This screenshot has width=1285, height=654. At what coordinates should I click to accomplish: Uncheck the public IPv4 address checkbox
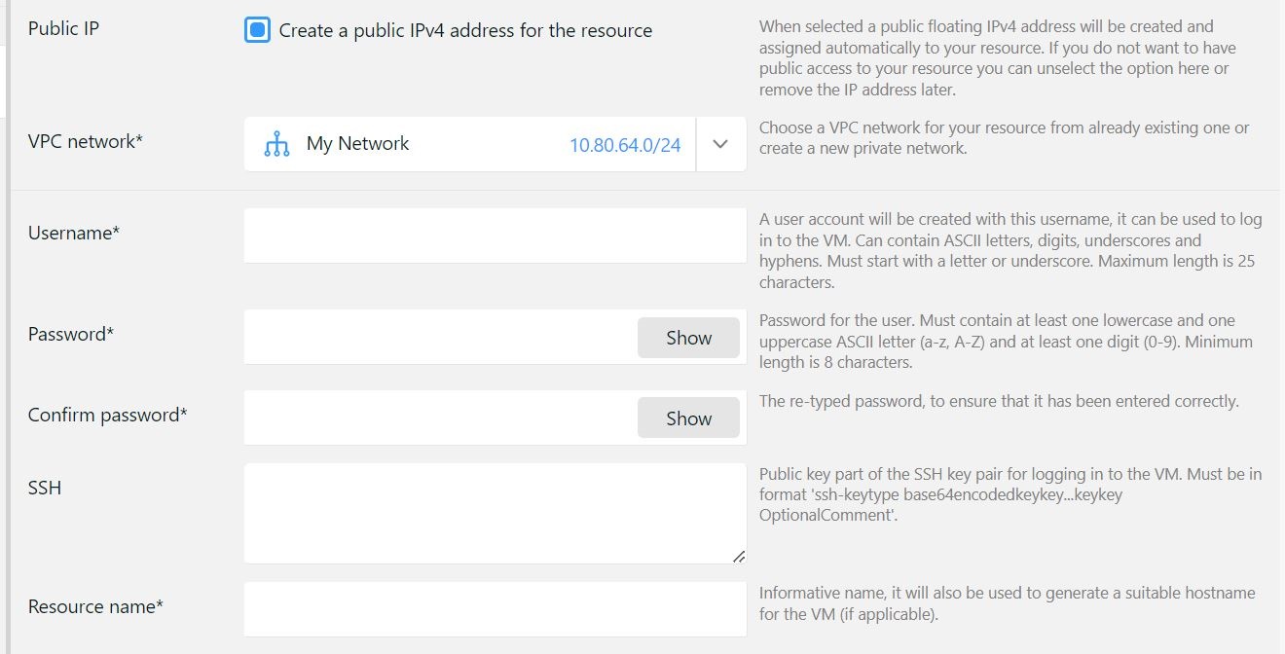click(x=257, y=30)
